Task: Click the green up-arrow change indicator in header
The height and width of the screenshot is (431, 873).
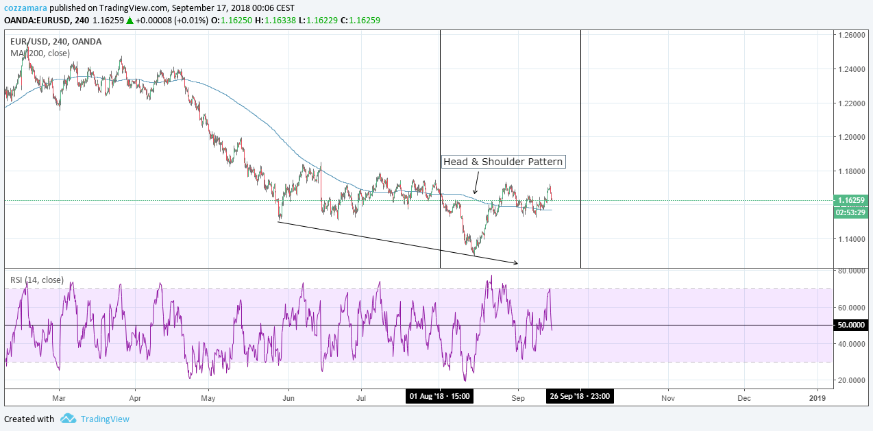Action: pyautogui.click(x=130, y=21)
